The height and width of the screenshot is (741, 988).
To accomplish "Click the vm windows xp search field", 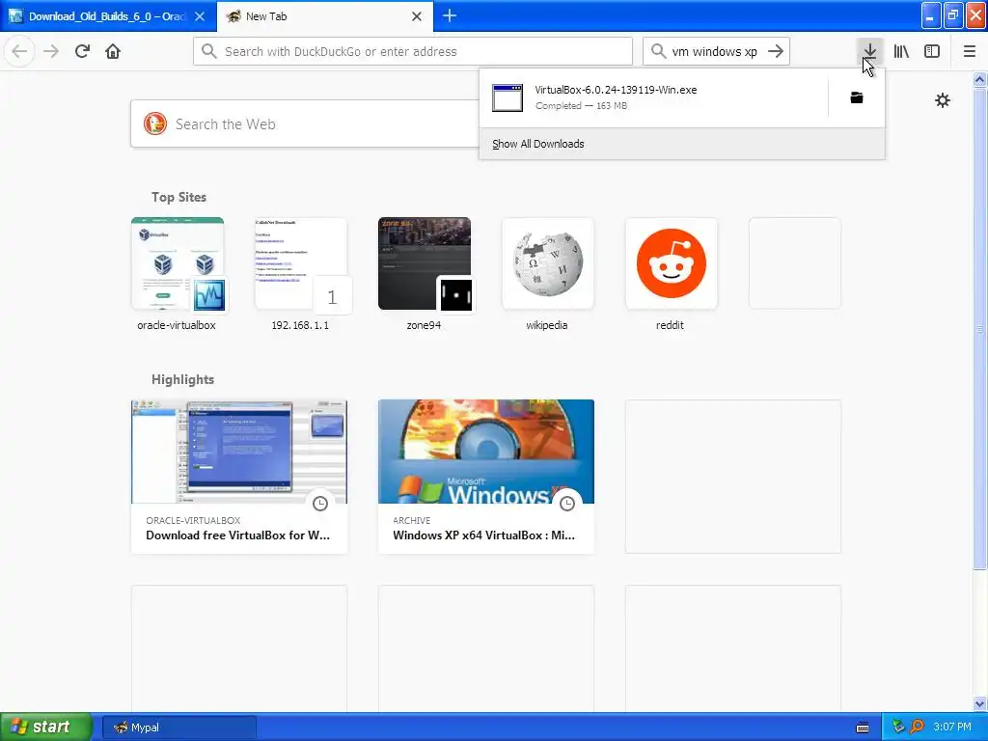I will [x=715, y=51].
